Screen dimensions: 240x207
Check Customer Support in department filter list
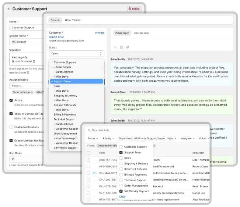tap(121, 147)
